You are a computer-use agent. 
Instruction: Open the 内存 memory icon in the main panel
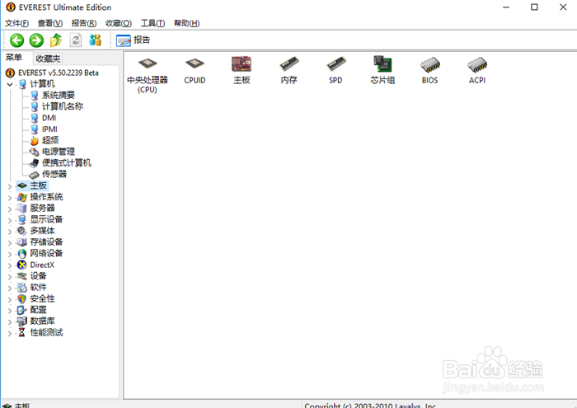coord(288,71)
